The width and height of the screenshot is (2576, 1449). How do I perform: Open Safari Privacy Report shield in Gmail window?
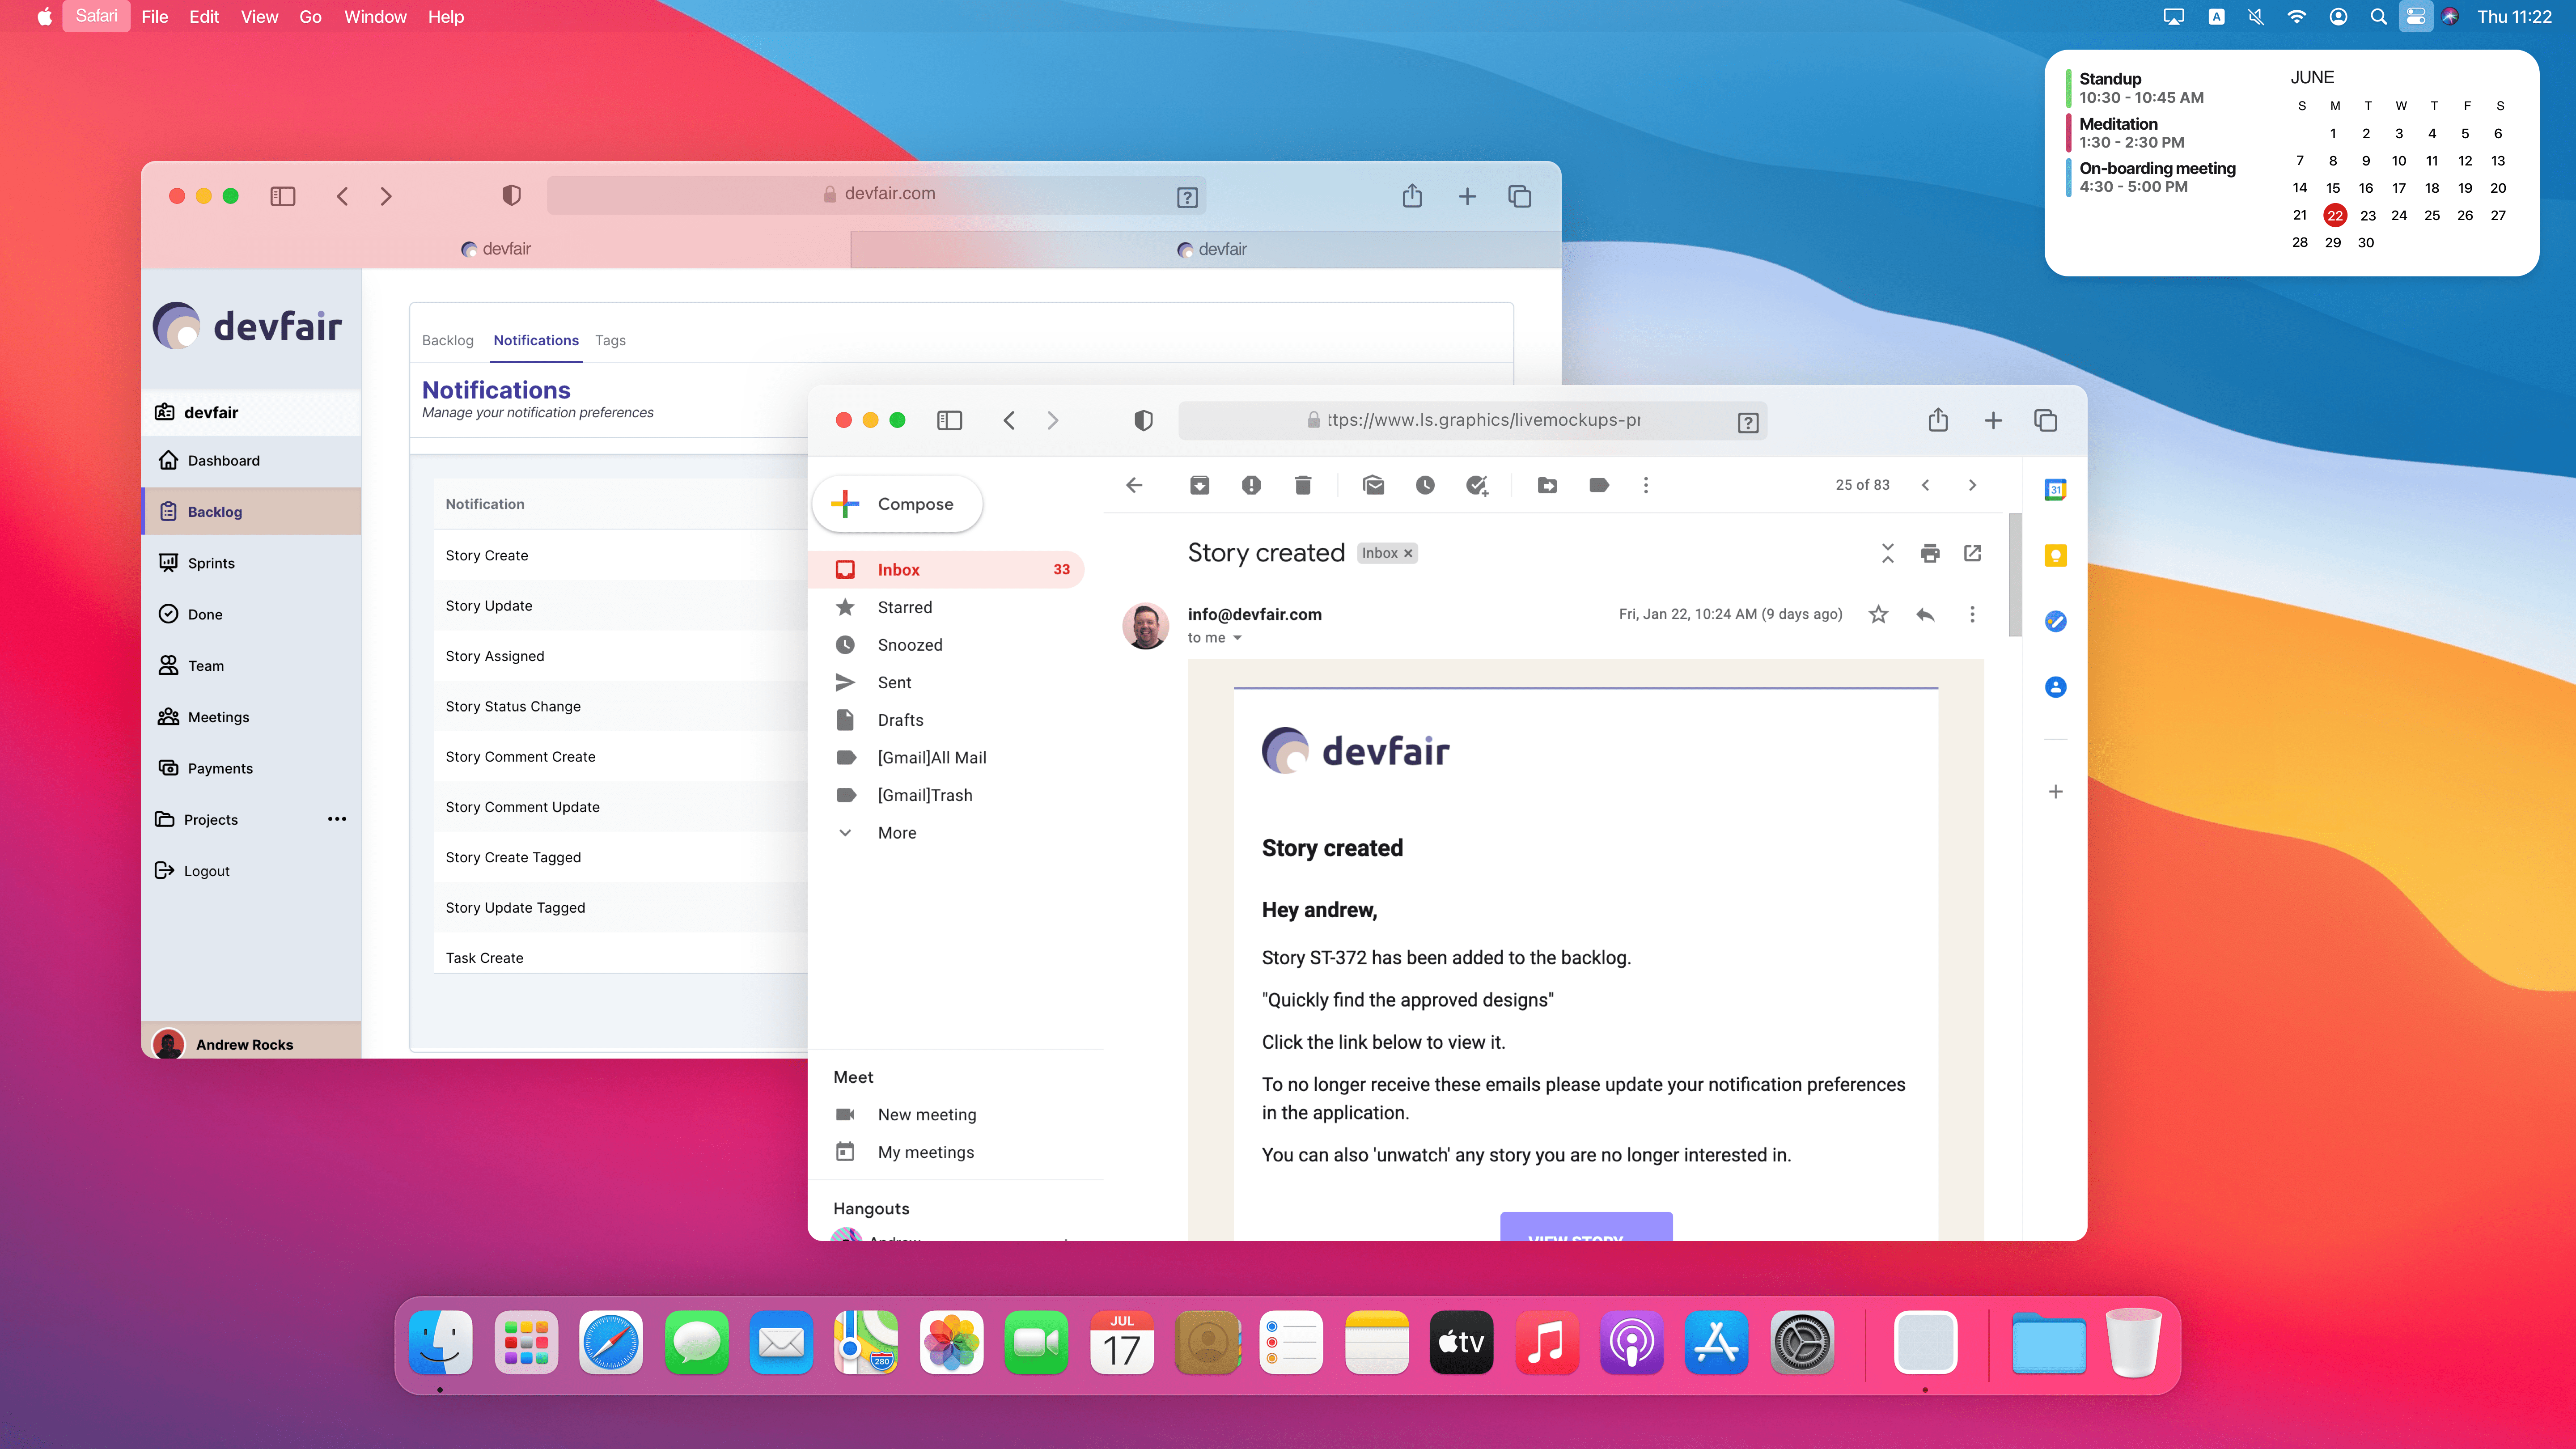coord(1143,420)
